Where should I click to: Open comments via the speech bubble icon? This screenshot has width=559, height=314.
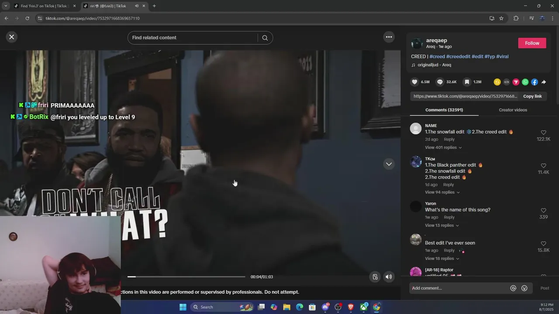[x=440, y=82]
